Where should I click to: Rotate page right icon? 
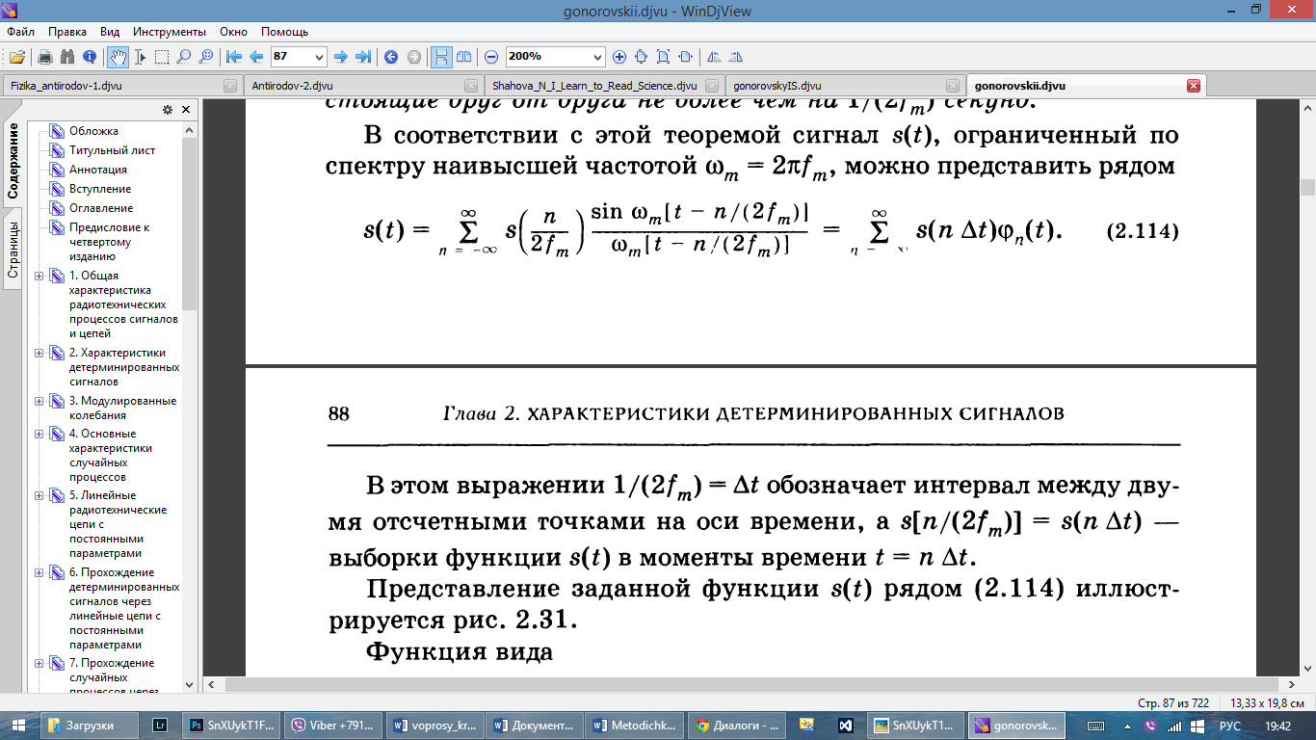[736, 57]
